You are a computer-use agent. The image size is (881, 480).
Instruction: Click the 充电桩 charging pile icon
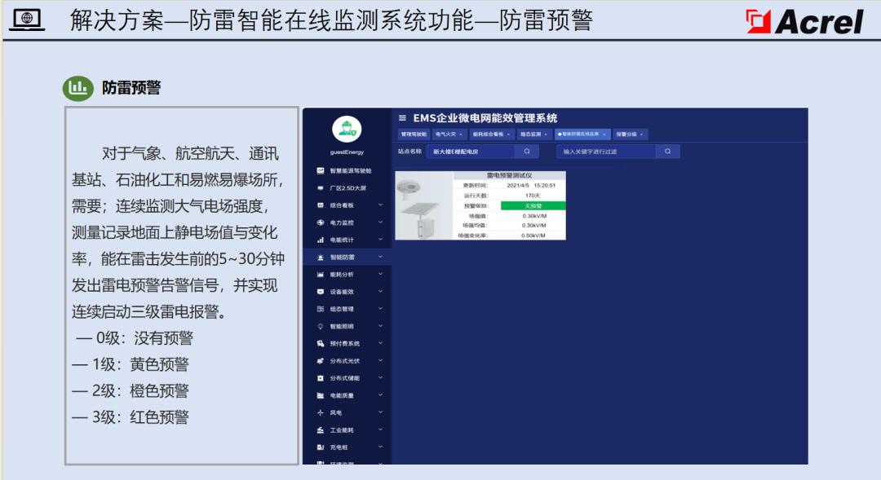[x=321, y=447]
